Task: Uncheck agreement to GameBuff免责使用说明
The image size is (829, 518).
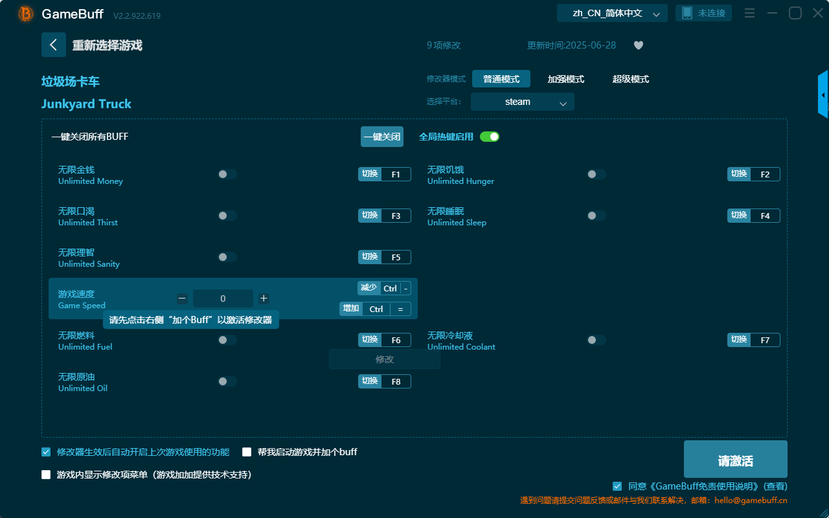Action: 617,486
